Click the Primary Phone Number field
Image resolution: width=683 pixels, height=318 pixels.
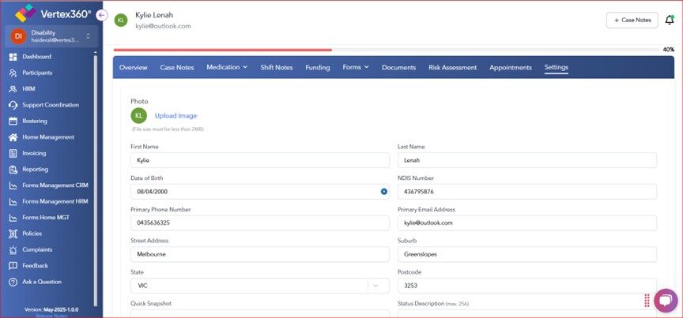(x=260, y=223)
